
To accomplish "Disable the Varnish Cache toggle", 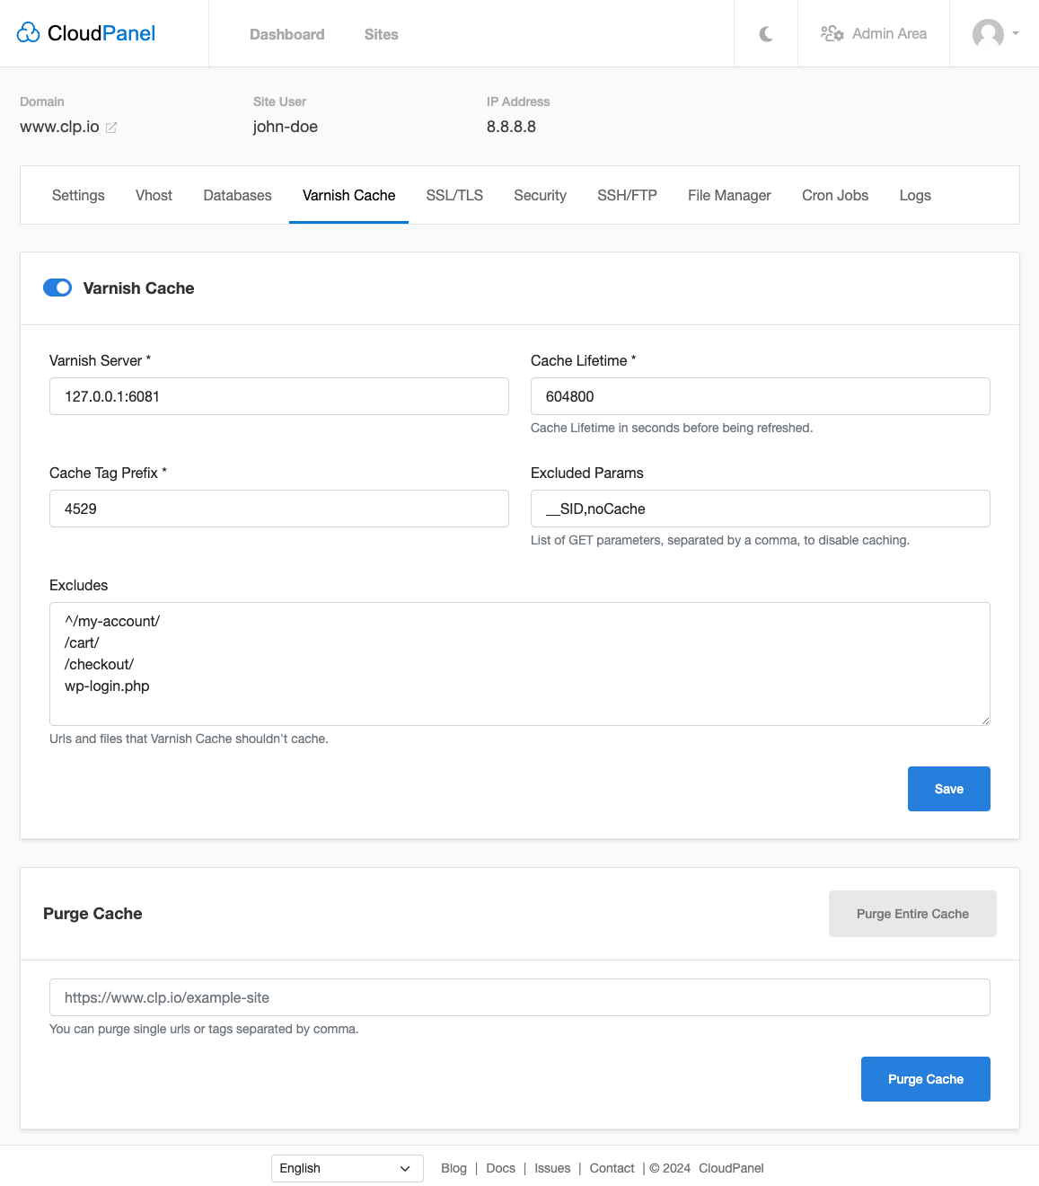I will click(57, 288).
